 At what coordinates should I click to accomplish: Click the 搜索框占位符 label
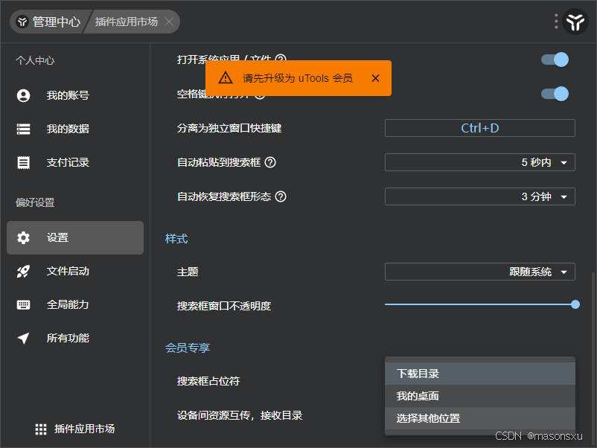(x=208, y=381)
